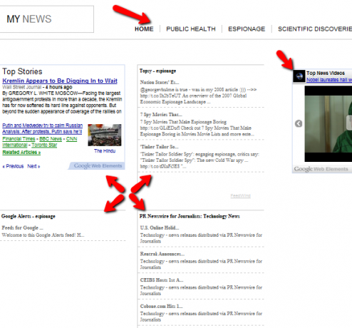Open the BBC News source link
Screen dimensions: 352x328
click(51, 138)
